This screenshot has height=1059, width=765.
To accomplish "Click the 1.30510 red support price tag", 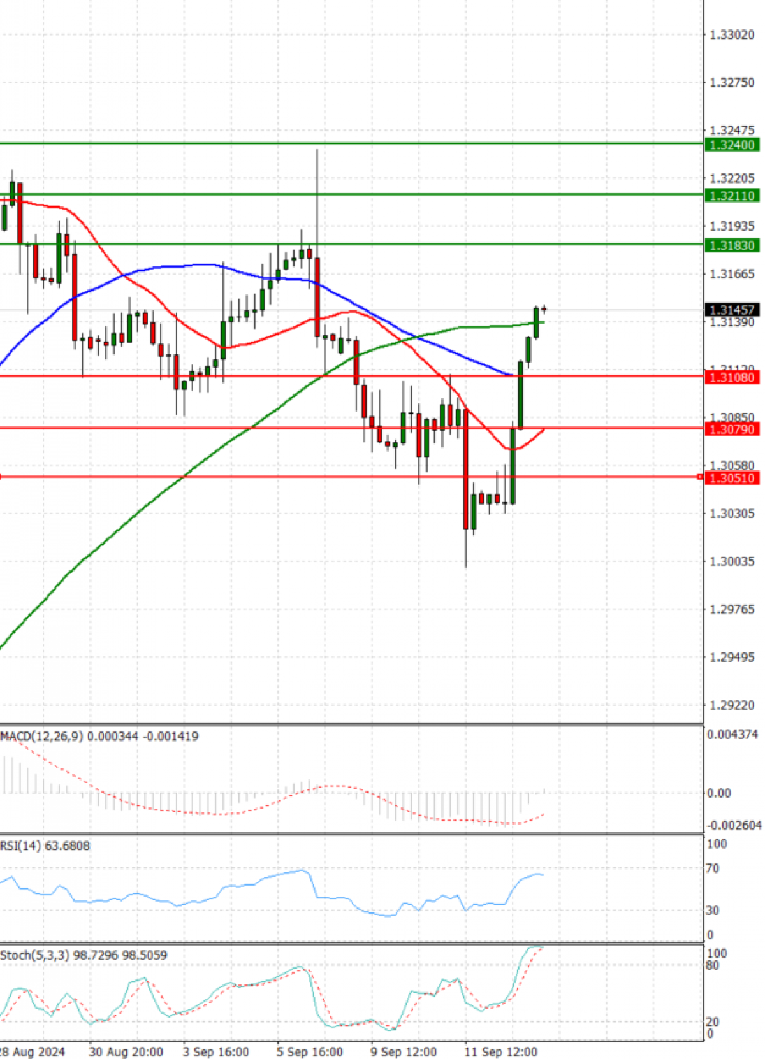I will [732, 478].
